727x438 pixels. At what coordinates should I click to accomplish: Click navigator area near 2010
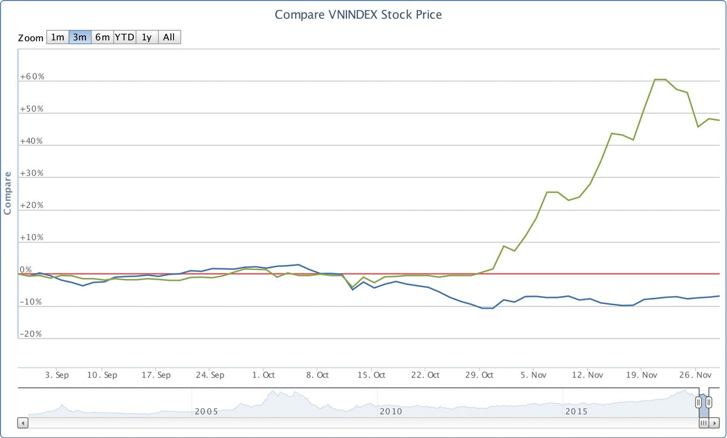(391, 403)
